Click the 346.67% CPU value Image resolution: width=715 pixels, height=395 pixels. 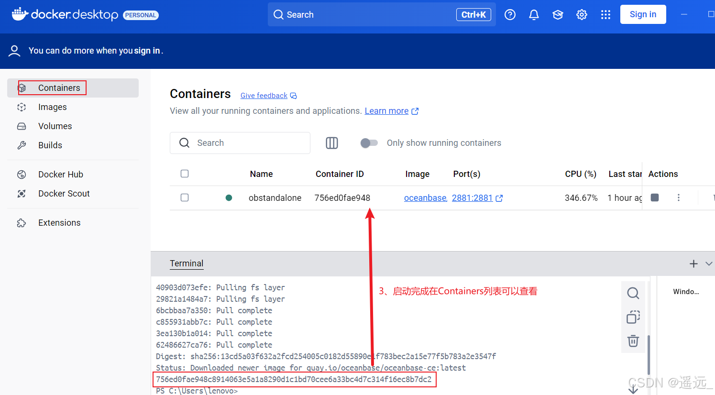(581, 198)
